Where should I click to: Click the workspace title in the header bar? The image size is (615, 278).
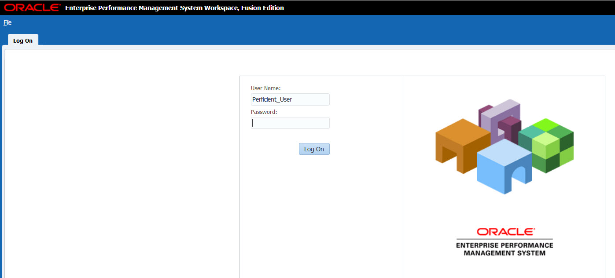pyautogui.click(x=174, y=7)
